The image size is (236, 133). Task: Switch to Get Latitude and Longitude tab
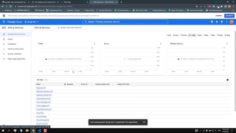[45, 2]
